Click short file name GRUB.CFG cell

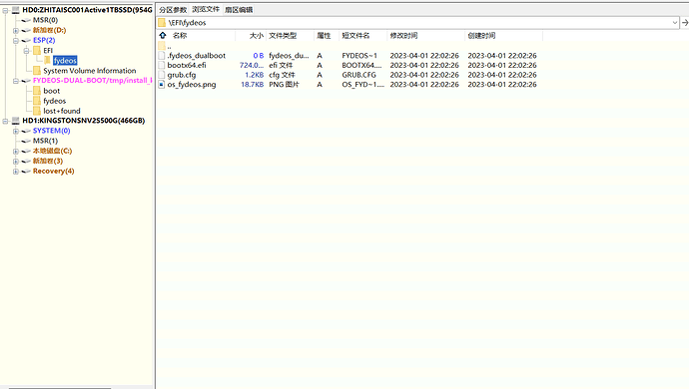click(x=359, y=75)
